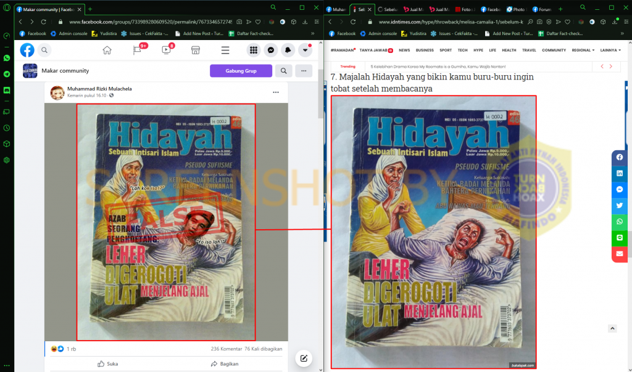
Task: Open post options three-dot menu
Action: (276, 92)
